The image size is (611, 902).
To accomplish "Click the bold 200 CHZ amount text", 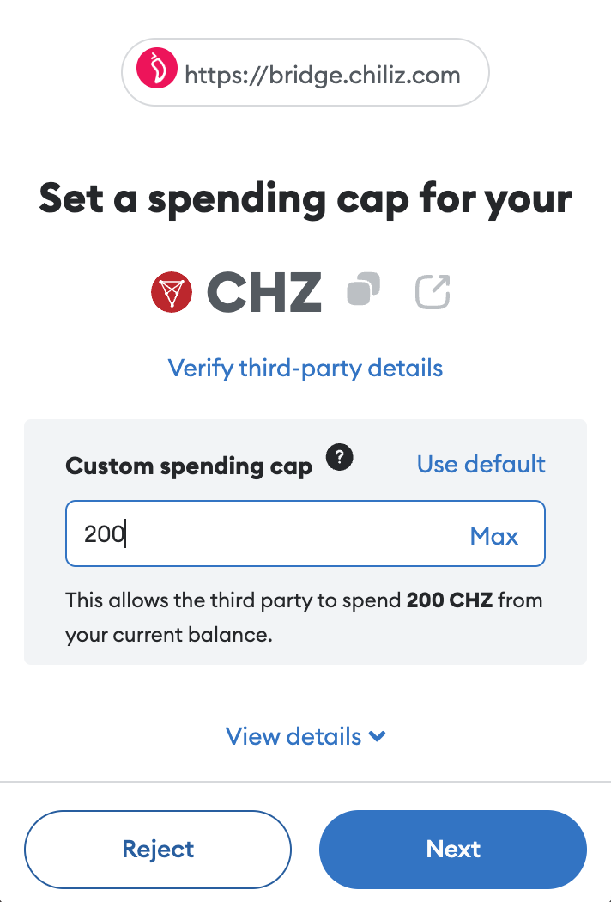I will point(450,600).
